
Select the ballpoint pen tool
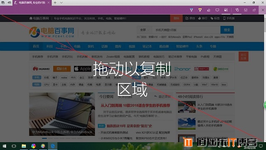click(x=191, y=10)
